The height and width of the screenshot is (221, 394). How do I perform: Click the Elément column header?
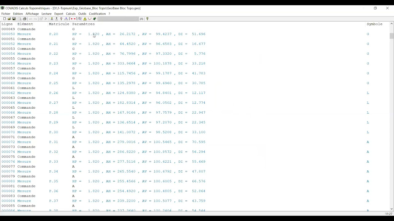click(x=25, y=24)
